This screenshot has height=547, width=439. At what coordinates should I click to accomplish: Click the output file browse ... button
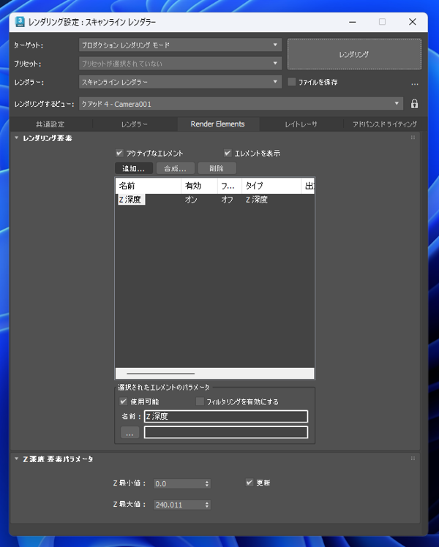tap(130, 432)
